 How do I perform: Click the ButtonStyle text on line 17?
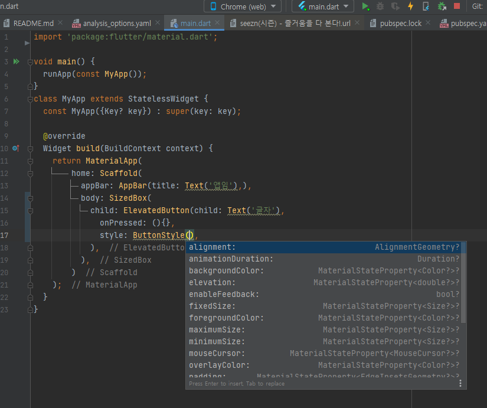(159, 235)
